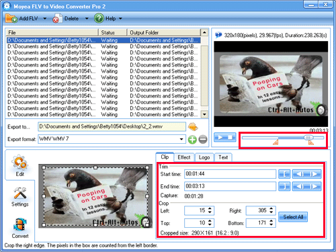
Task: Set start point with the [ button
Action: [x=284, y=174]
